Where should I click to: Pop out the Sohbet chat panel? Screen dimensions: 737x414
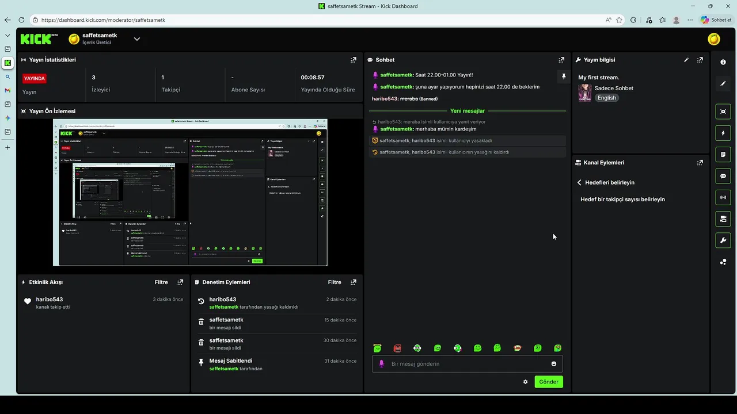(561, 60)
